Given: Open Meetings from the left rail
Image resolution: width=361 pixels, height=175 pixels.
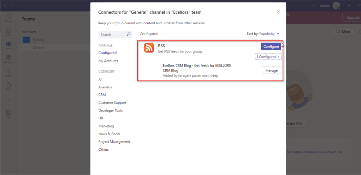Looking at the screenshot, I should (8, 59).
